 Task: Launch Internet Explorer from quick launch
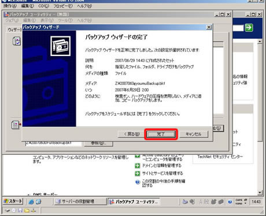tap(31, 202)
